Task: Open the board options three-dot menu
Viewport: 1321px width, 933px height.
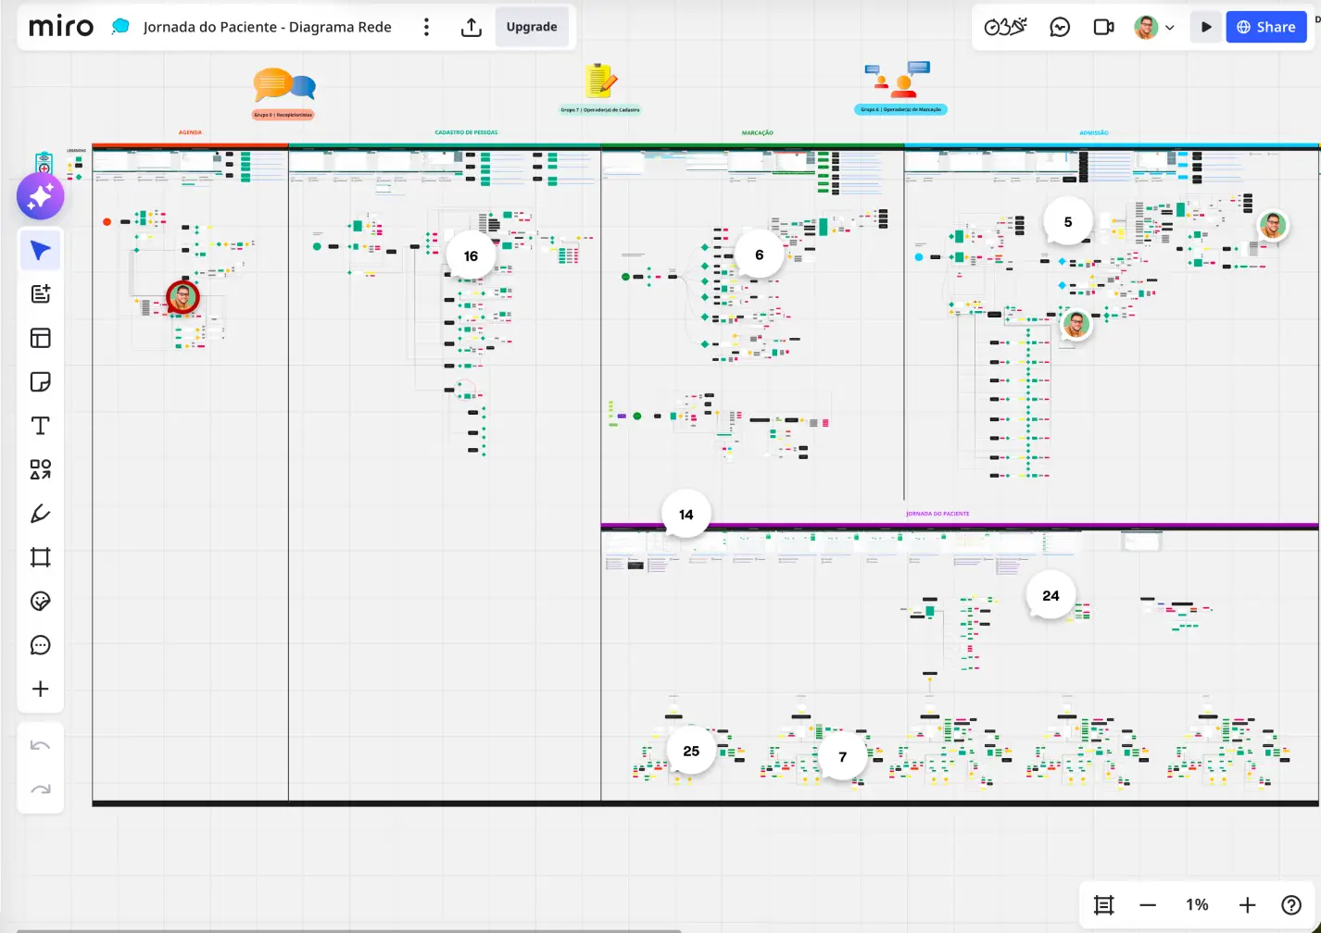Action: coord(426,27)
